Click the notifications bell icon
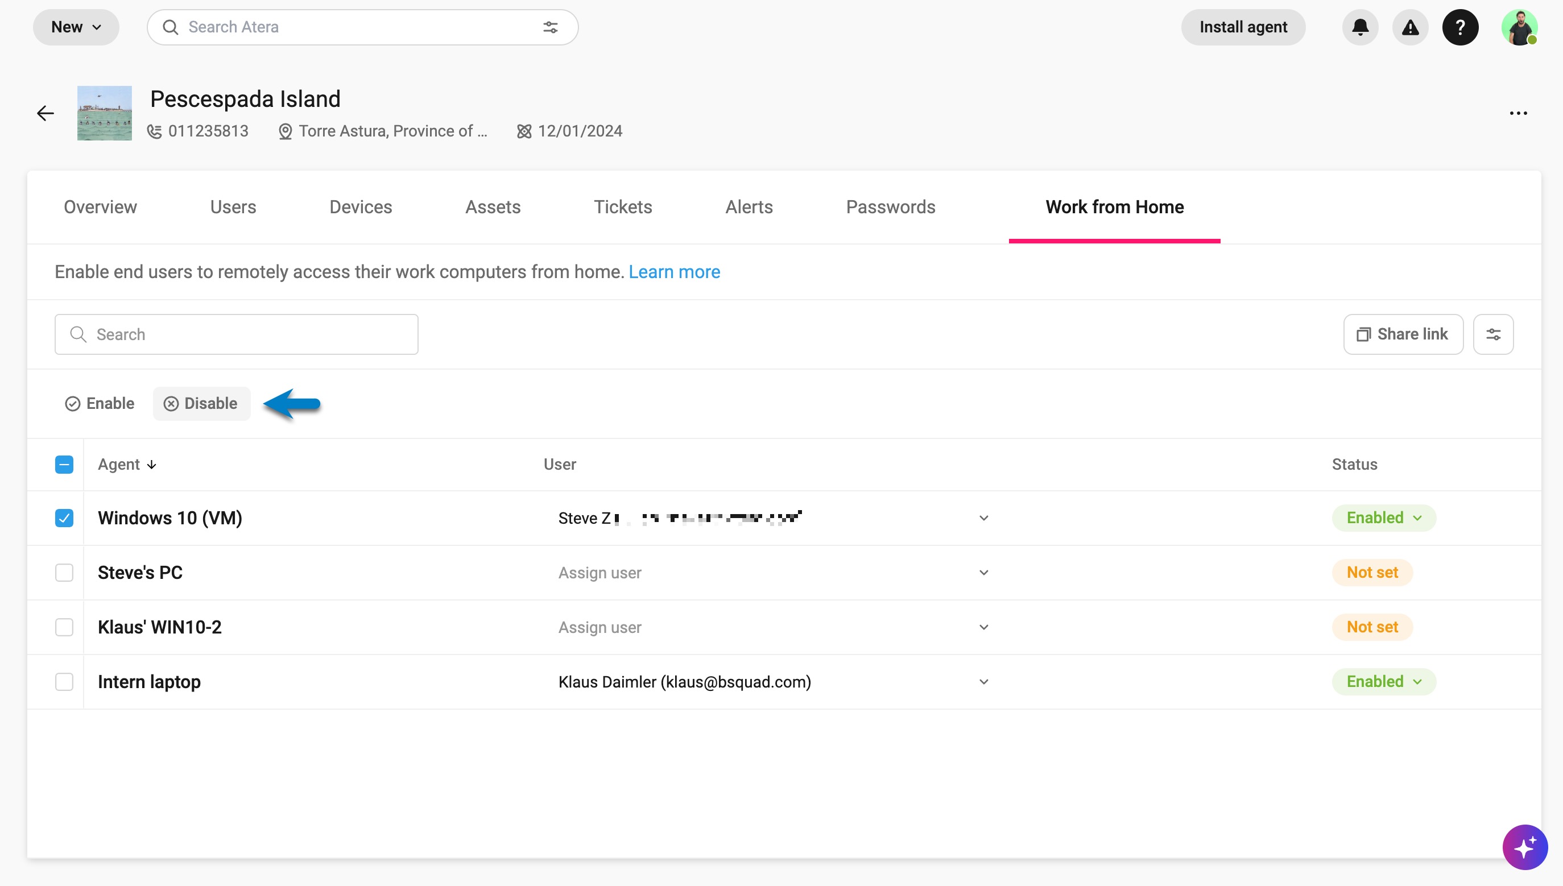Viewport: 1563px width, 886px height. click(1360, 27)
